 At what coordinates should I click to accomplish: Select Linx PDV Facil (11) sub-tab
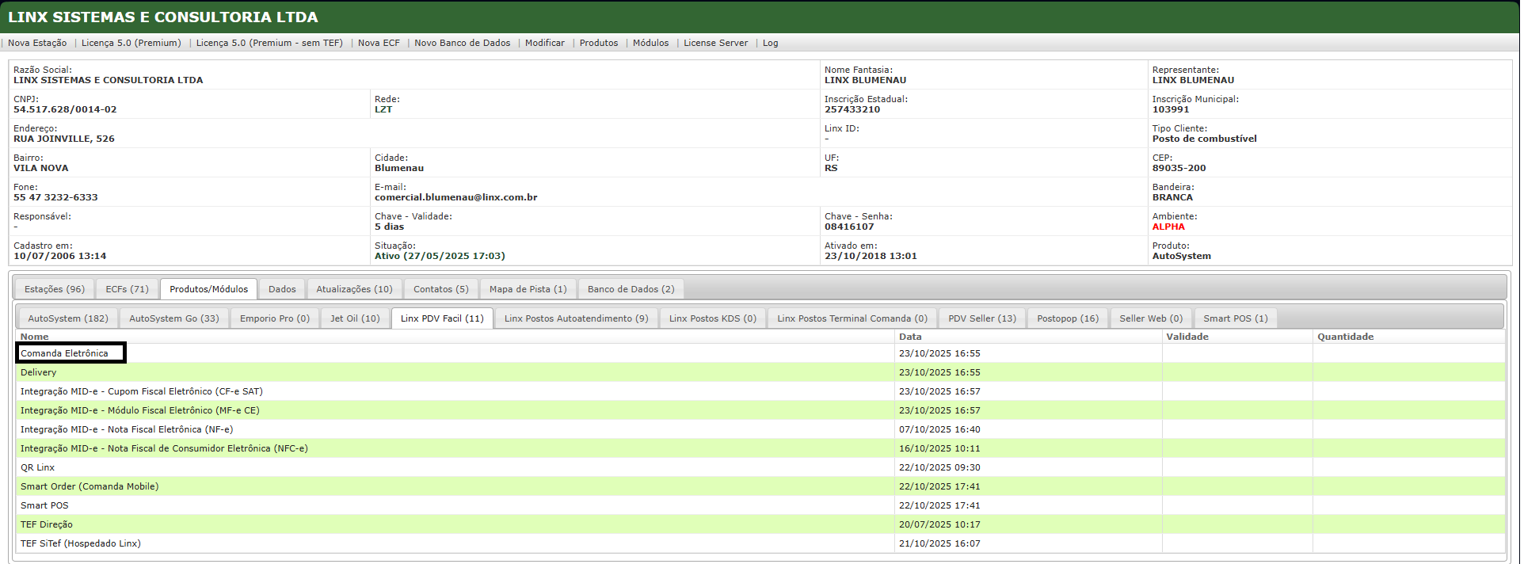442,318
